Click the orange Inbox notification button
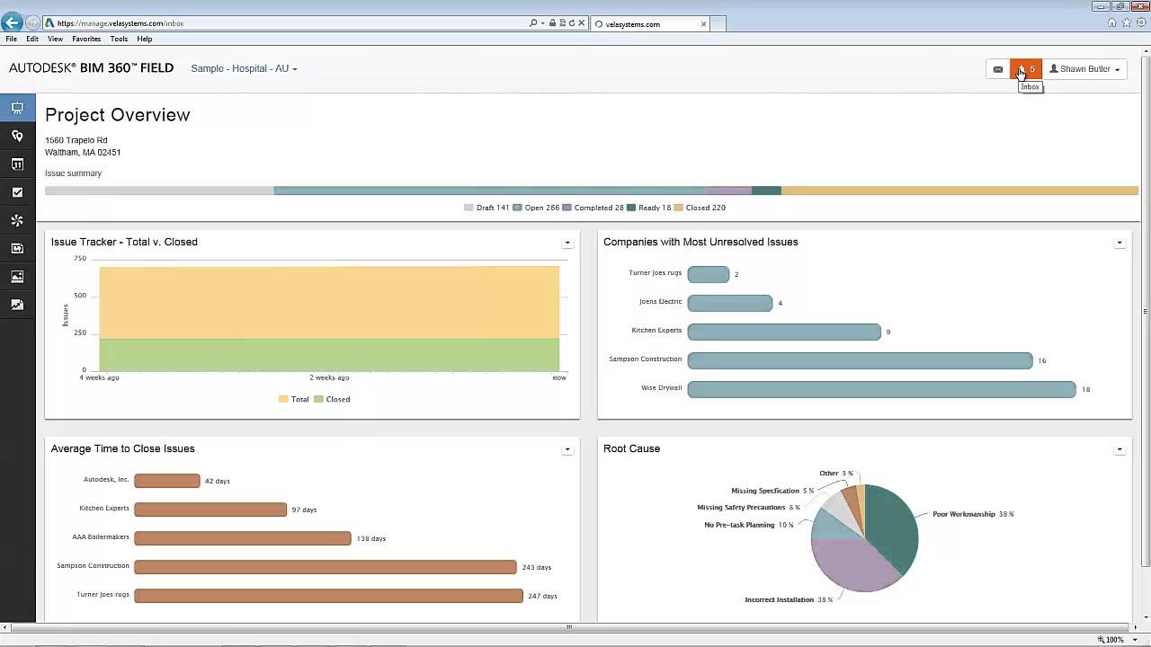 click(1026, 69)
